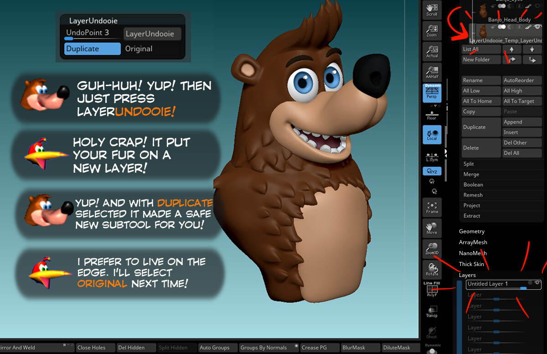Click the All To Home button
547x354 pixels.
coord(481,101)
